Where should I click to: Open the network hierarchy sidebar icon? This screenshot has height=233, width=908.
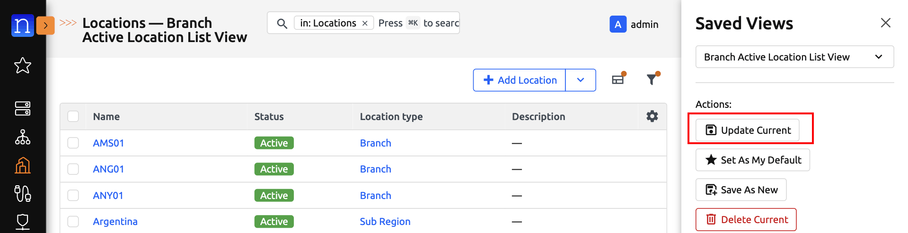(23, 137)
